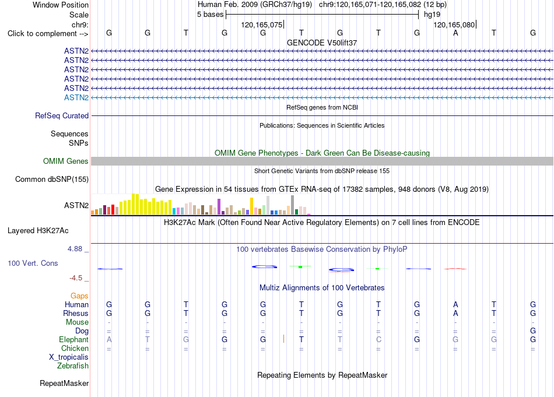The height and width of the screenshot is (397, 554).
Task: Select the Sequences track label
Action: click(69, 134)
